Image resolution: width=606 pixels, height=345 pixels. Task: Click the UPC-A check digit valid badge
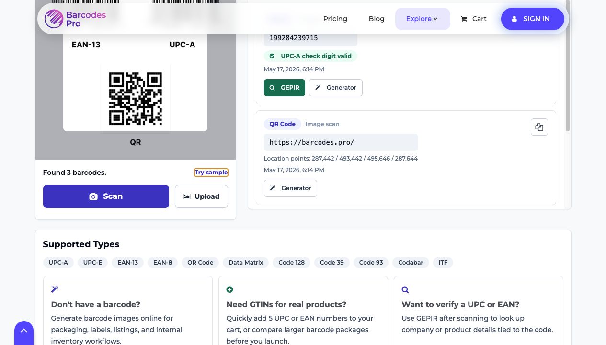[310, 56]
